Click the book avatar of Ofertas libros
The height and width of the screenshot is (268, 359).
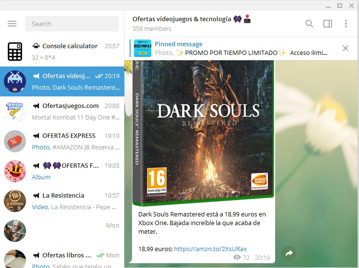(15, 259)
